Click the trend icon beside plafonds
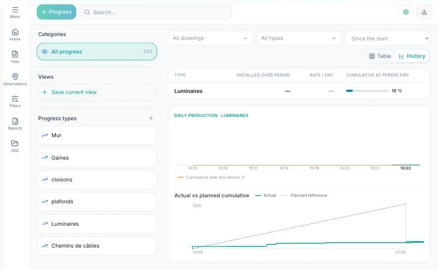Image resolution: width=438 pixels, height=270 pixels. tap(45, 202)
